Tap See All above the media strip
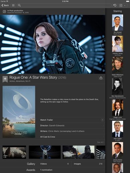130x173 pixels. 101,142
